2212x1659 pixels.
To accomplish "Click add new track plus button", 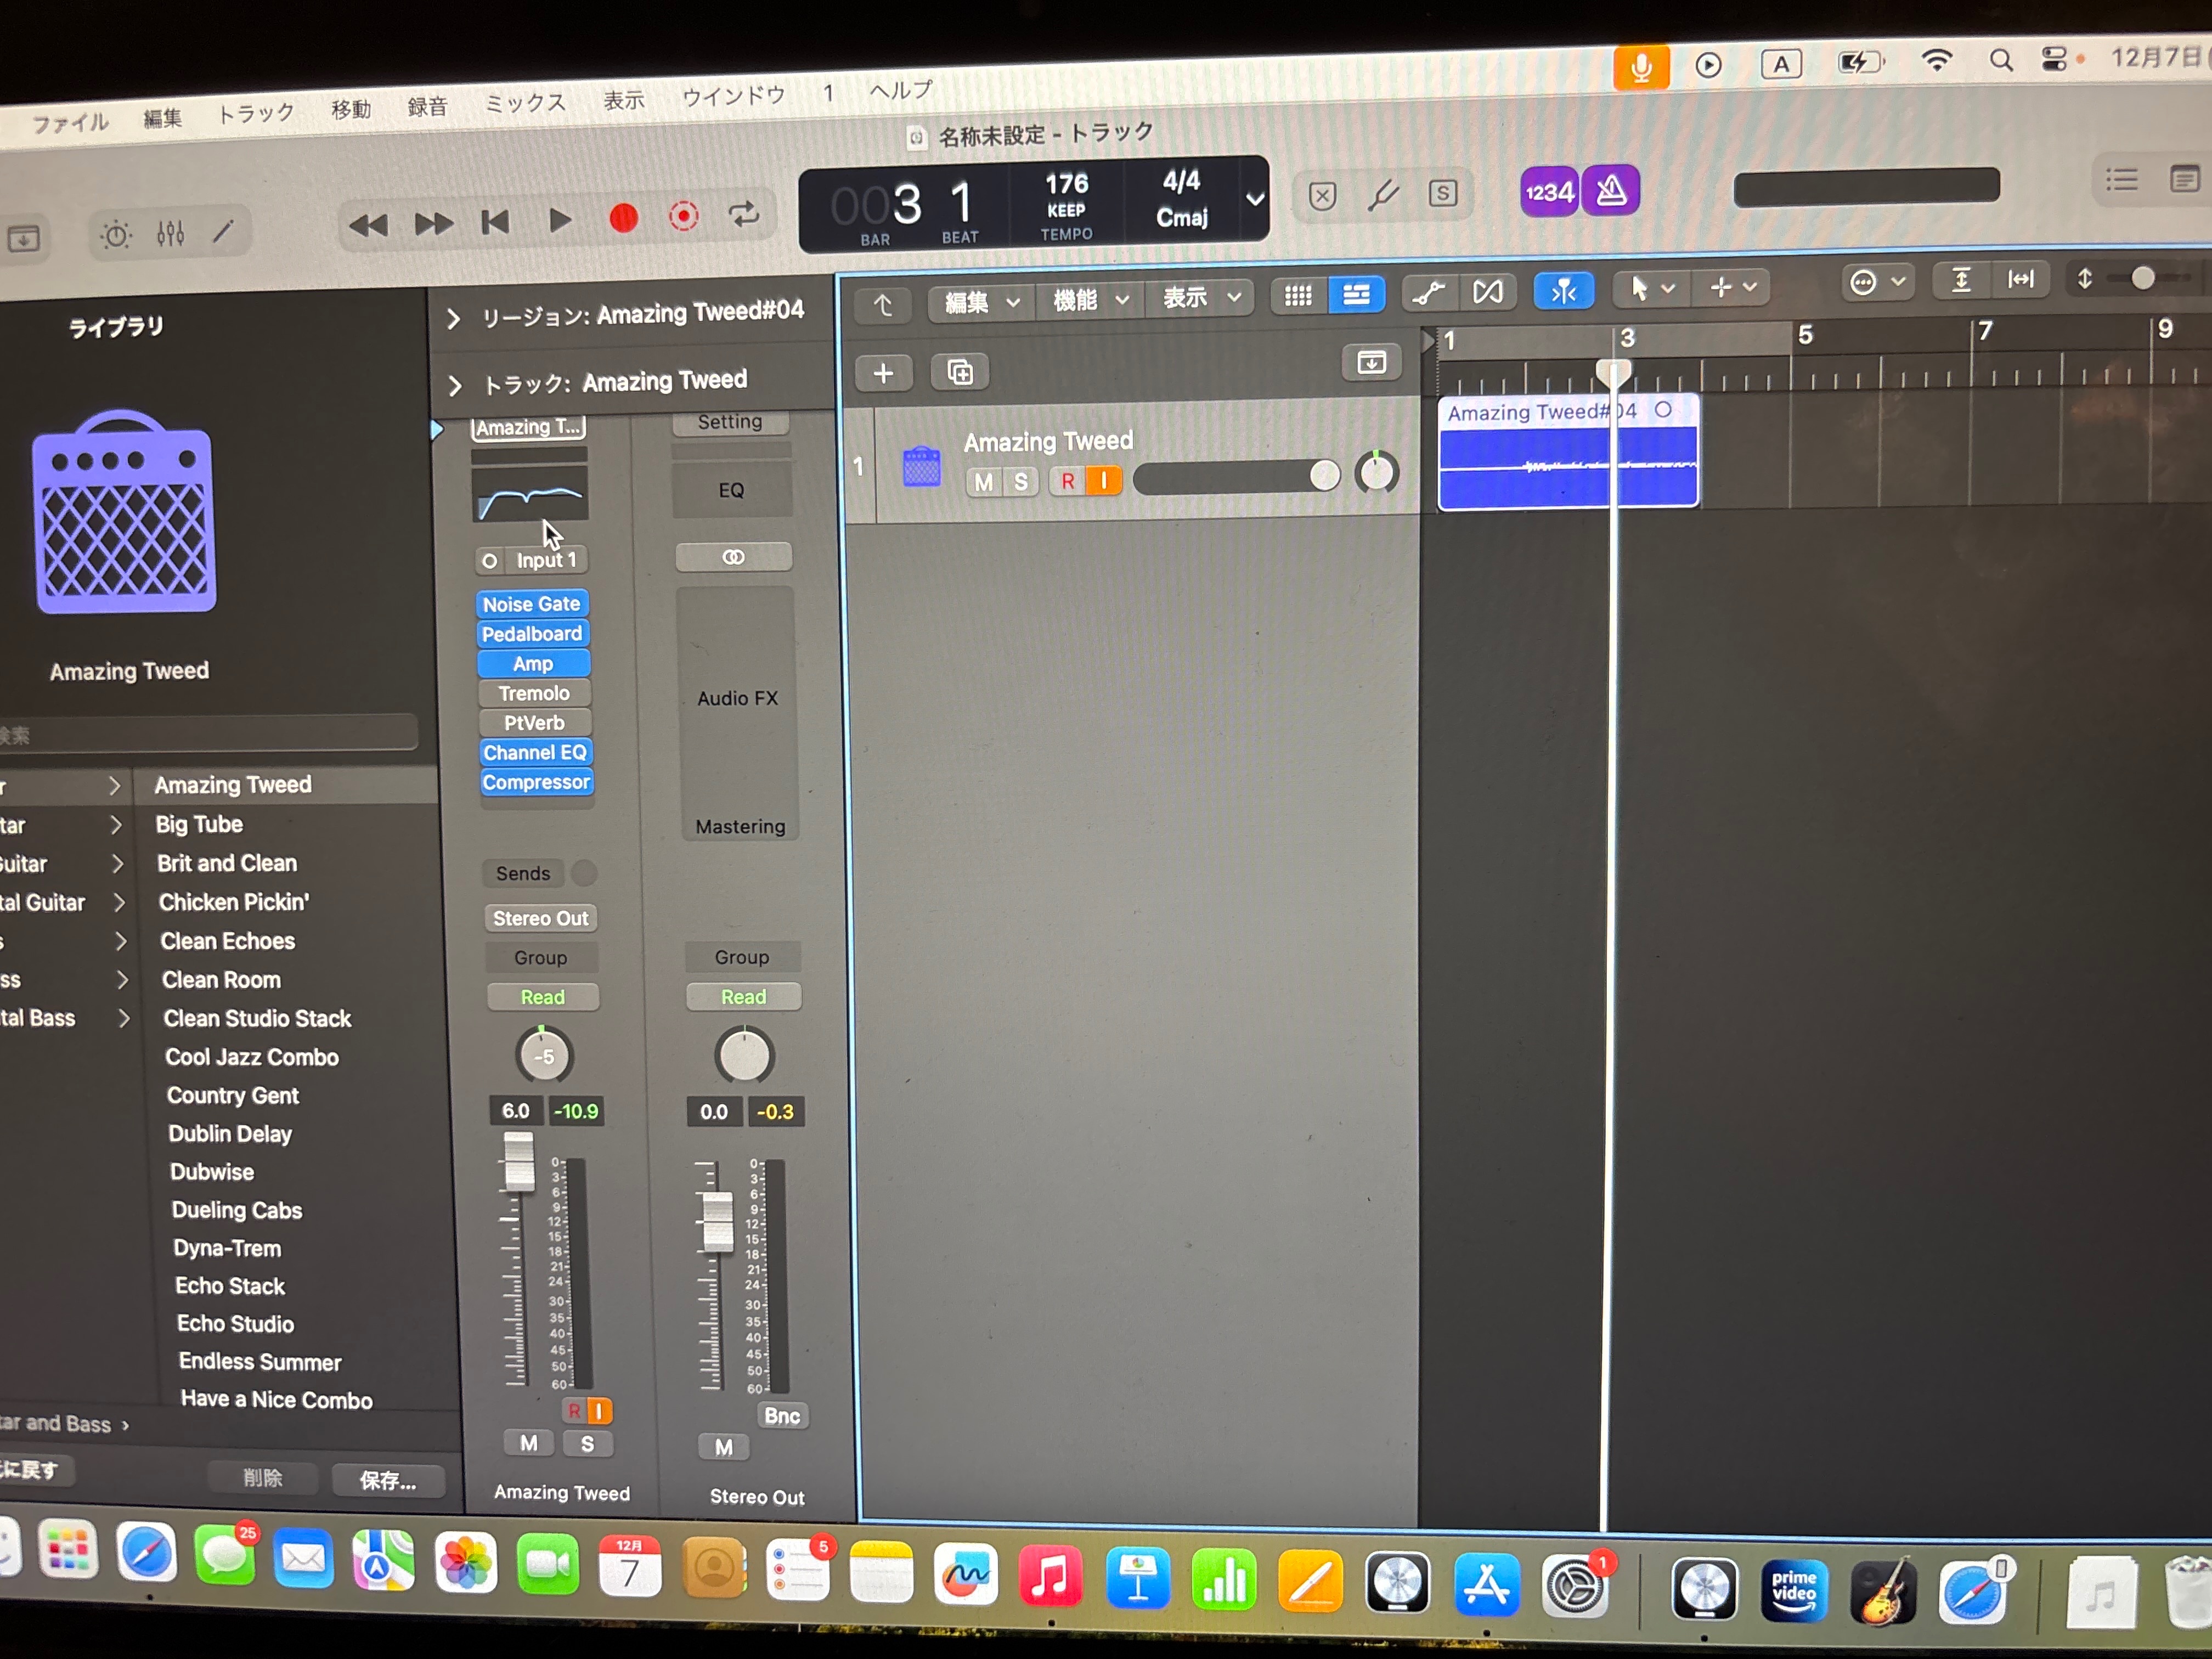I will tap(883, 374).
